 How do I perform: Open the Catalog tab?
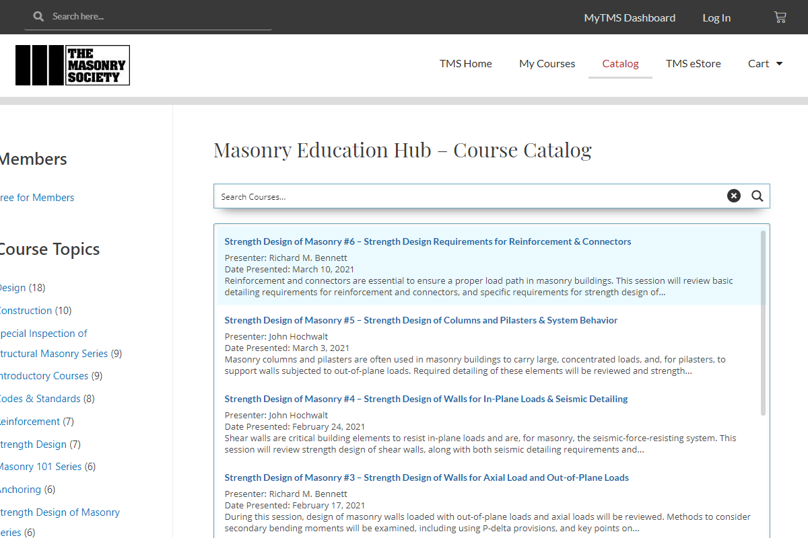tap(620, 64)
